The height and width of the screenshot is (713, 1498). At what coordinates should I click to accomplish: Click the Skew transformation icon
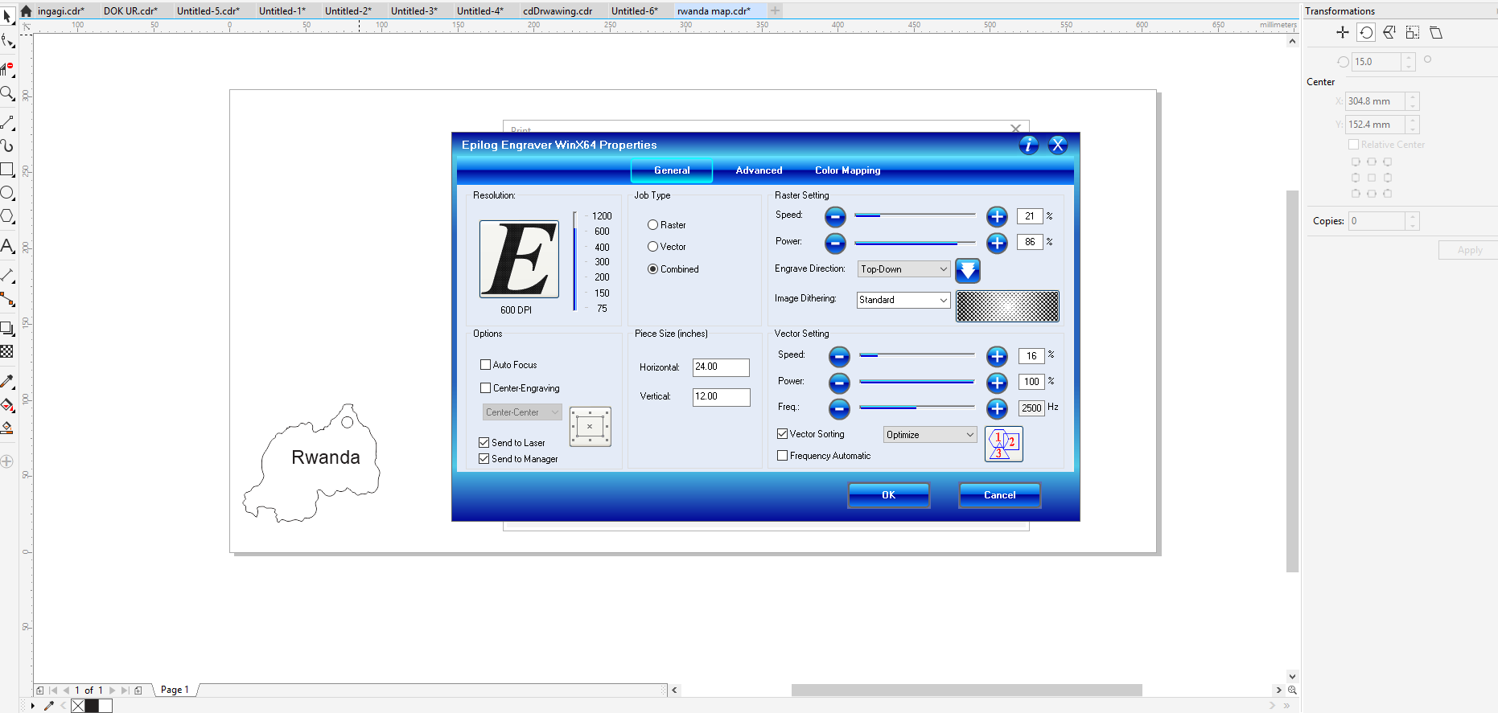point(1436,32)
